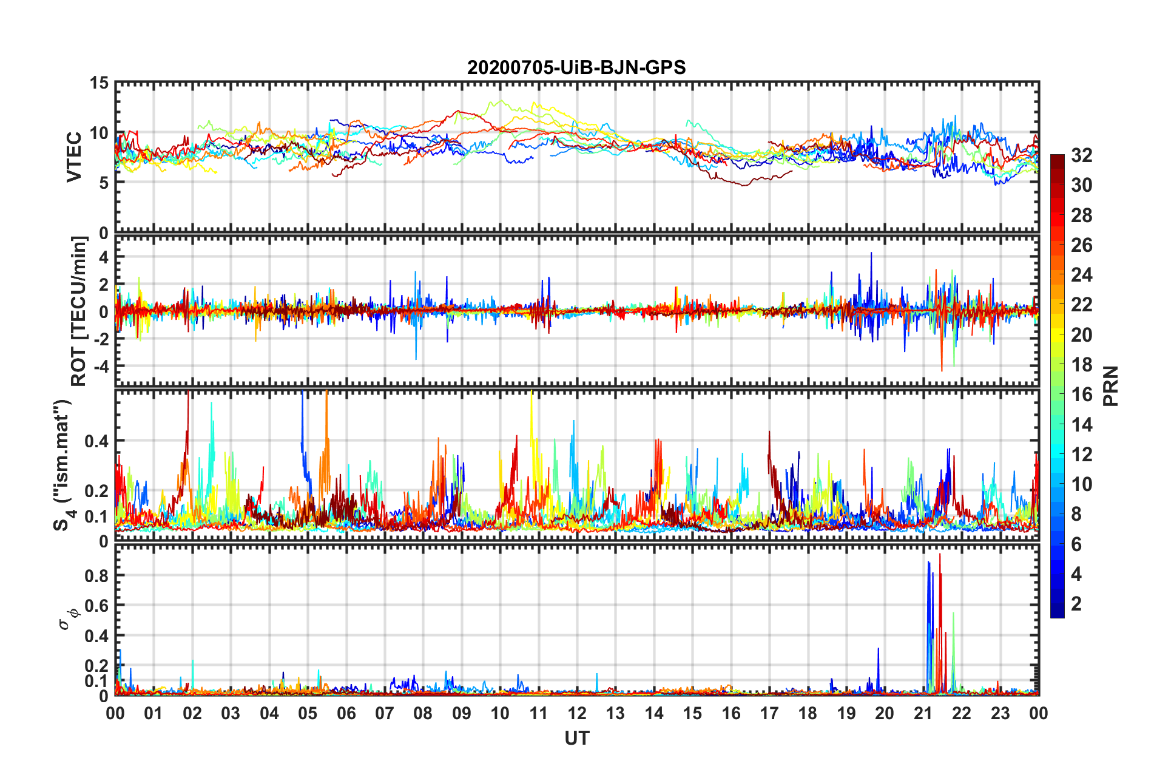
Task: Click colorbar tick label 24
Action: [1081, 275]
